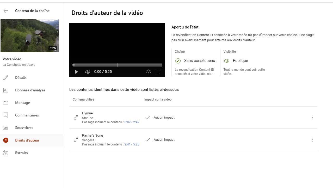Click the Rachel's Song title
The height and width of the screenshot is (188, 333).
[92, 136]
